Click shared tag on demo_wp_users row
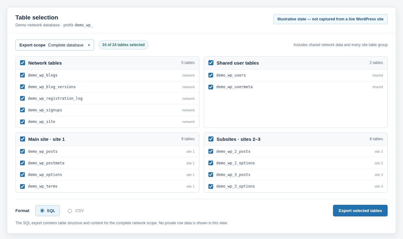The width and height of the screenshot is (403, 239). pos(378,75)
